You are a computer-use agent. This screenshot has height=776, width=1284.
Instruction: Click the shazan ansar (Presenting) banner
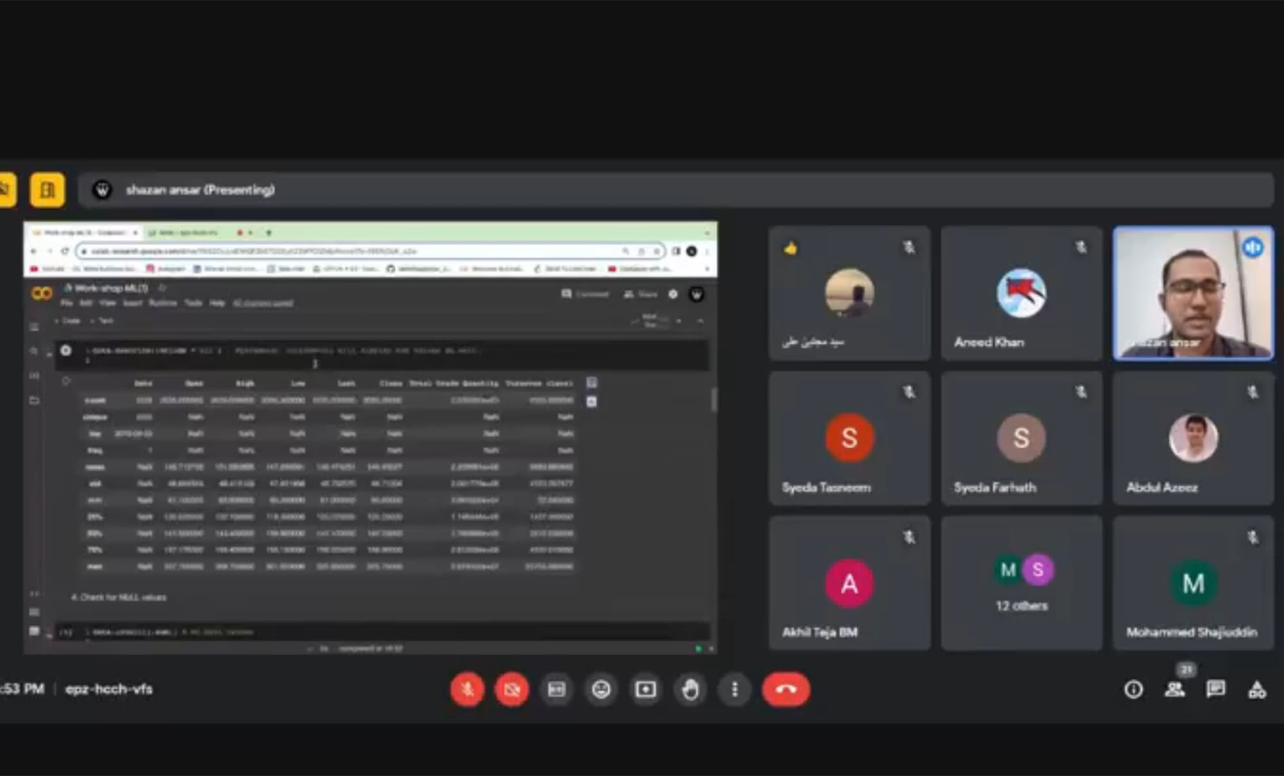(675, 189)
